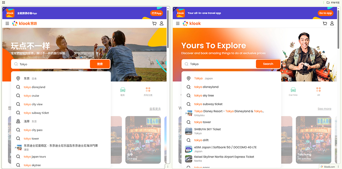Close the app banner in left window
The width and height of the screenshot is (342, 169).
point(4,8)
